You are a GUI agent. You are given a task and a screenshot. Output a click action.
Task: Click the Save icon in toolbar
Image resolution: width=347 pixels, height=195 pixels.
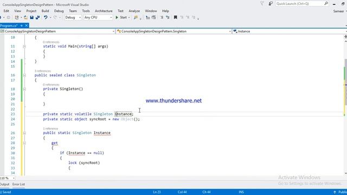click(31, 17)
